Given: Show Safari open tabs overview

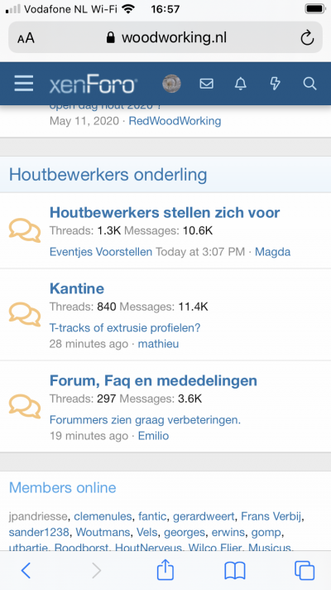Looking at the screenshot, I should click(305, 571).
